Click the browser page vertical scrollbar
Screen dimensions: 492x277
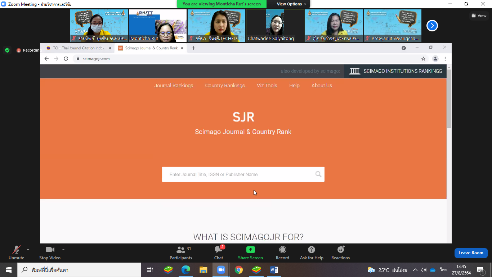(x=449, y=98)
